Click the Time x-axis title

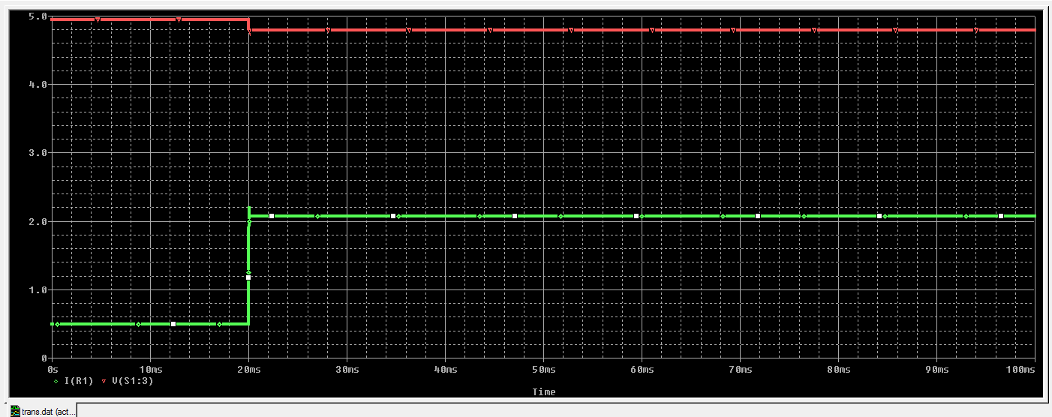tap(544, 391)
